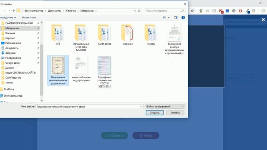
Task: Click the Имя файла input field
Action: pyautogui.click(x=89, y=107)
